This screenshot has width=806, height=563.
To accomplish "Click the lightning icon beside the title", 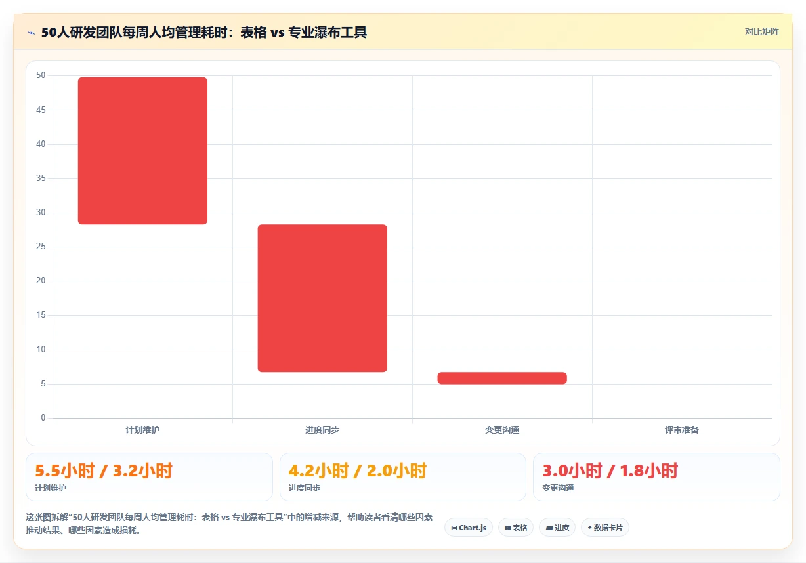I will [32, 32].
